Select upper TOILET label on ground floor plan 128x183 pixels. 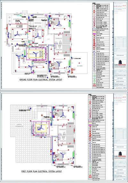click(59, 38)
